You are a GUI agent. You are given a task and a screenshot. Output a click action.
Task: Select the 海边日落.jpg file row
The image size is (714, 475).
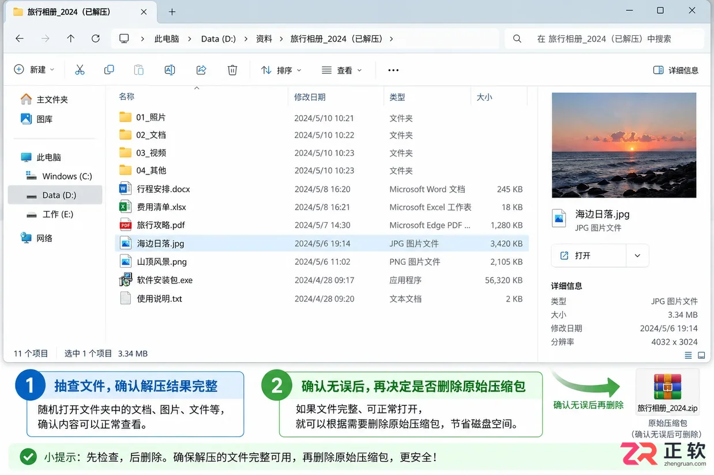(x=321, y=244)
